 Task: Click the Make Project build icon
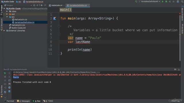click(x=136, y=2)
